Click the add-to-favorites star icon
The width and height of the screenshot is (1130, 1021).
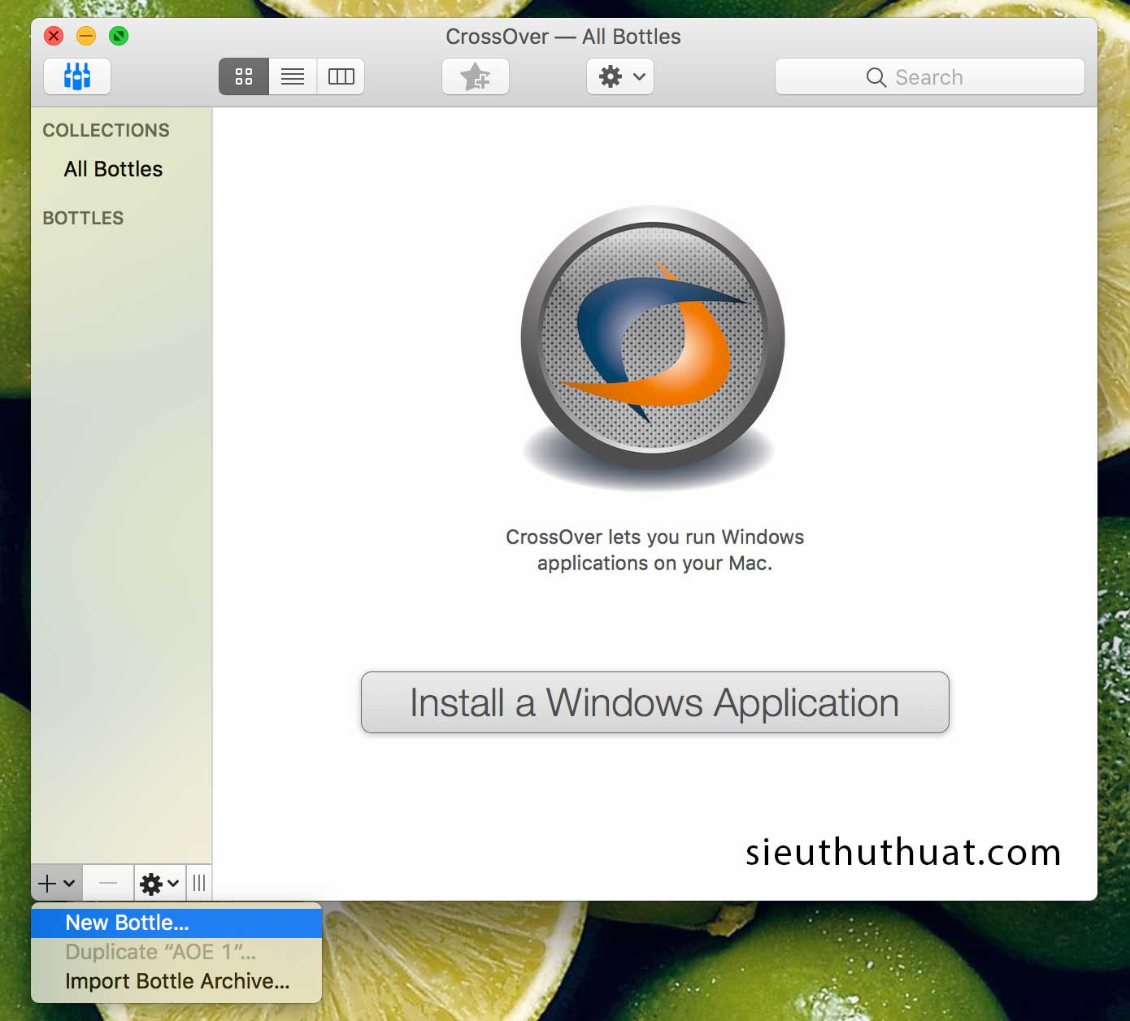coord(476,76)
